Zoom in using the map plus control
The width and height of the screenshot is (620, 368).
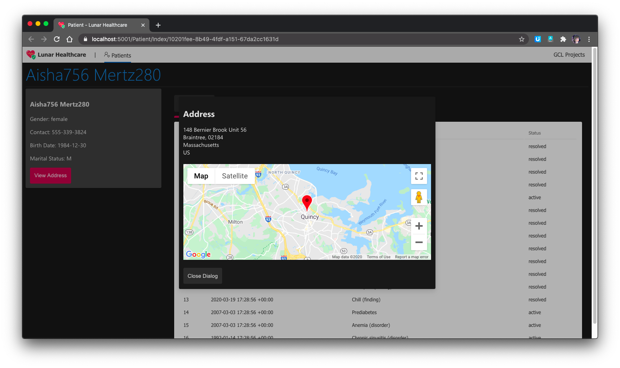[x=419, y=226]
